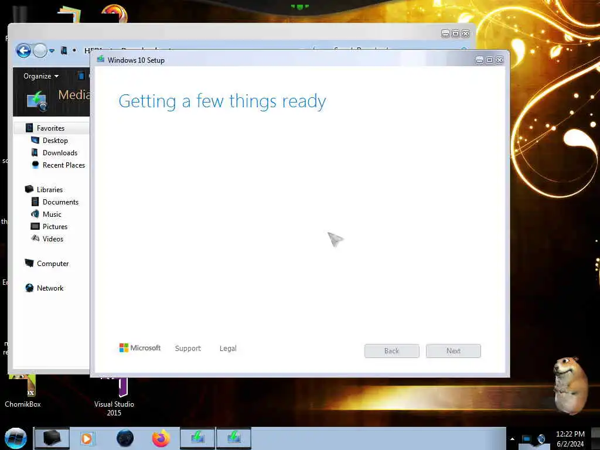Click the hamster desktop gadget
This screenshot has width=600, height=450.
[570, 385]
